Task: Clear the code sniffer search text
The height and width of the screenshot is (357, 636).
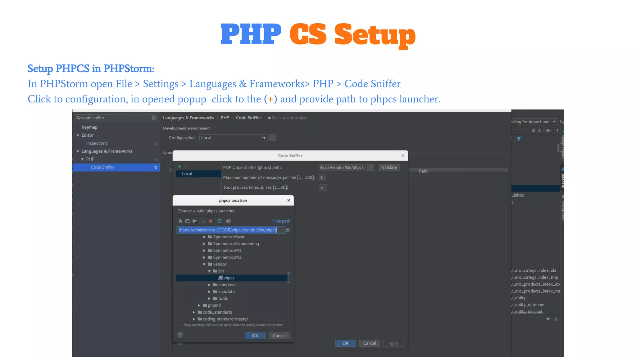Action: [154, 118]
